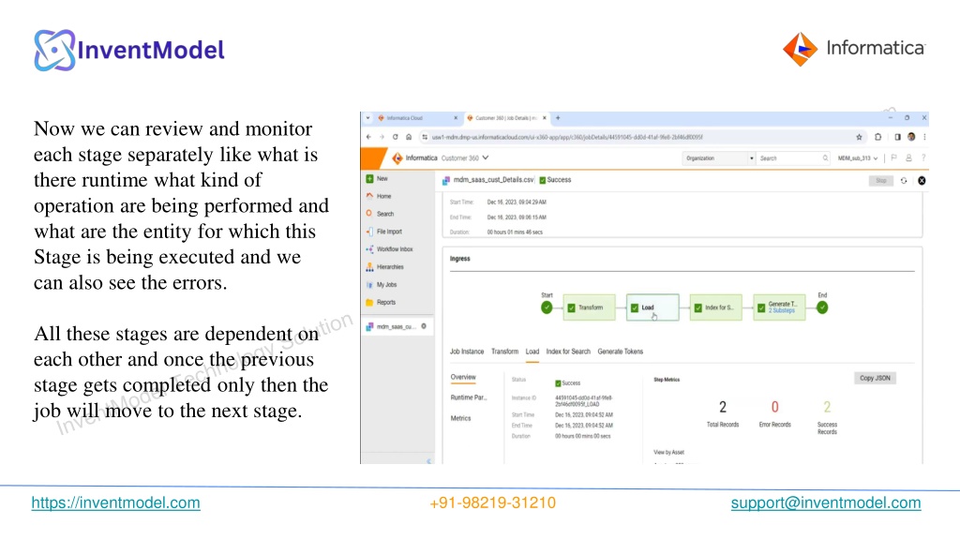Click the 0 Error Records count
Viewport: 960px width, 540px height.
tap(774, 407)
